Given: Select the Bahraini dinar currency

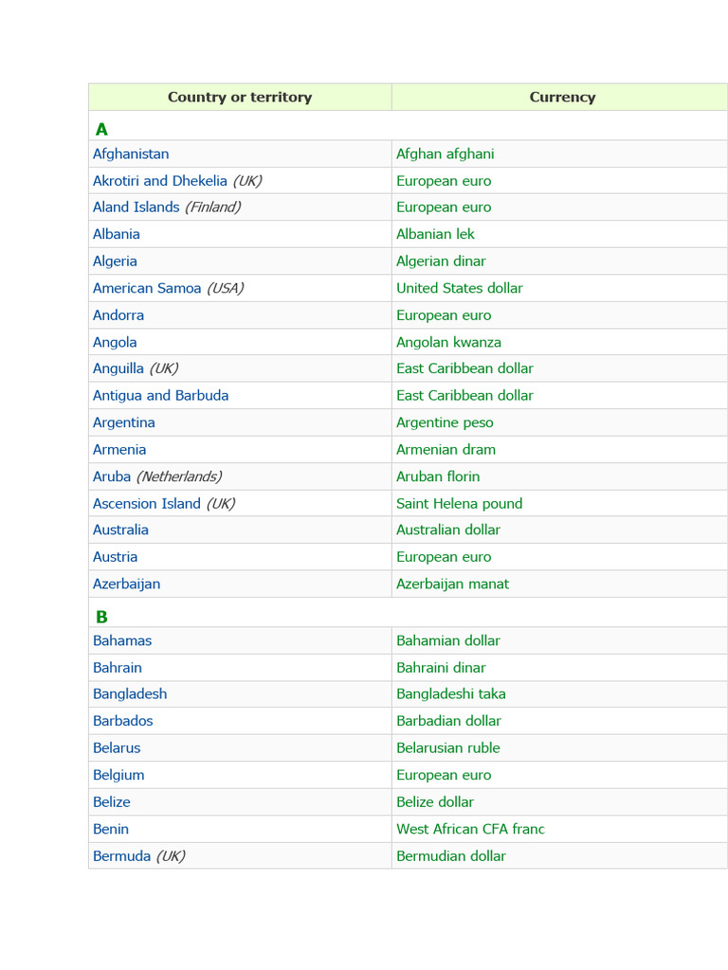Looking at the screenshot, I should tap(441, 668).
